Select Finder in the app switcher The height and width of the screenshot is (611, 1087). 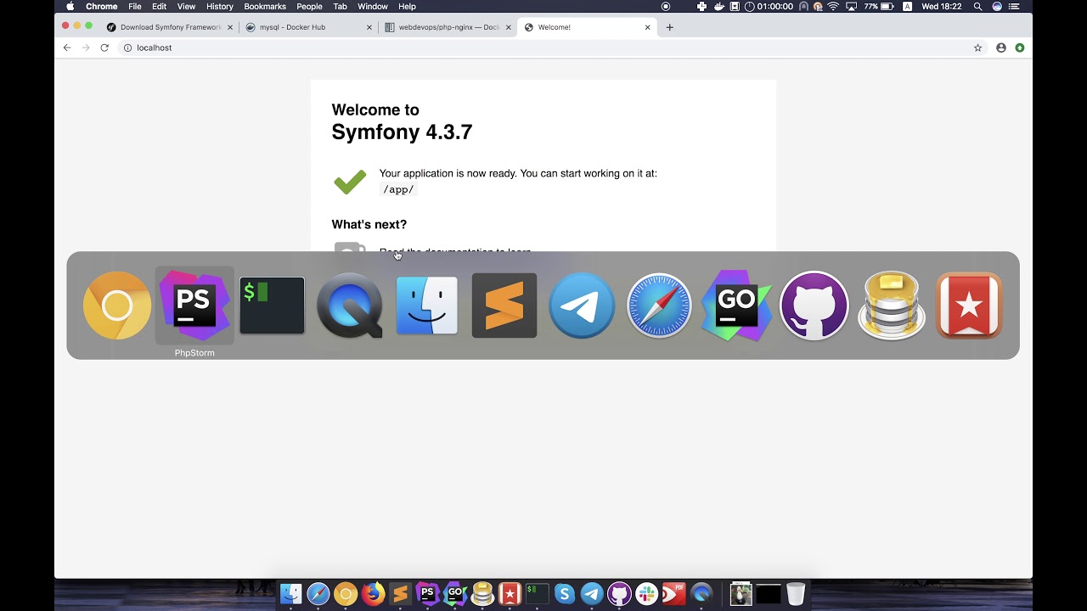click(427, 305)
